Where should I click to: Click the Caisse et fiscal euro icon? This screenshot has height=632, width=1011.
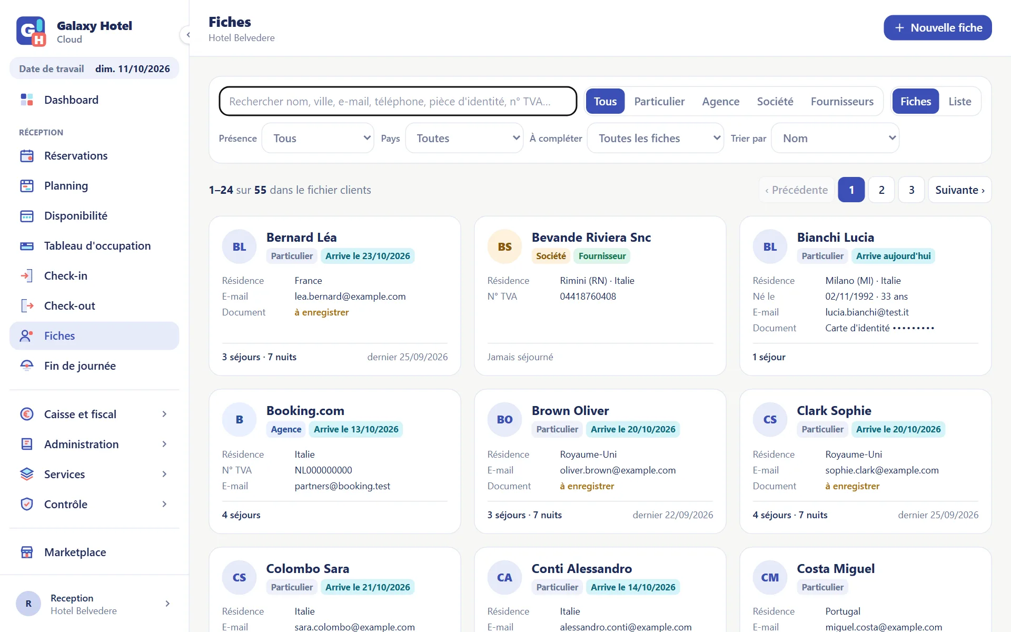click(27, 414)
